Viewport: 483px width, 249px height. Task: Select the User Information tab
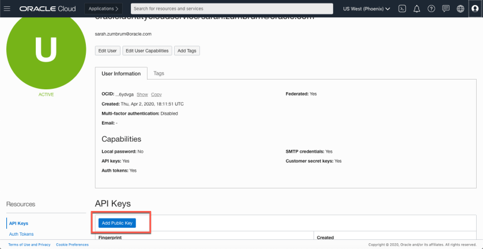click(121, 74)
